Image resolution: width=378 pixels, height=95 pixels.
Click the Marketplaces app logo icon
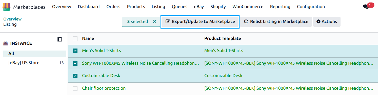7,7
